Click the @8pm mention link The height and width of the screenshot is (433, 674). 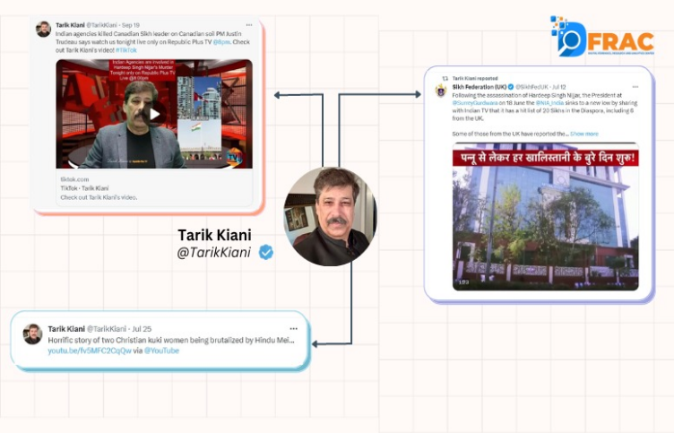[221, 42]
